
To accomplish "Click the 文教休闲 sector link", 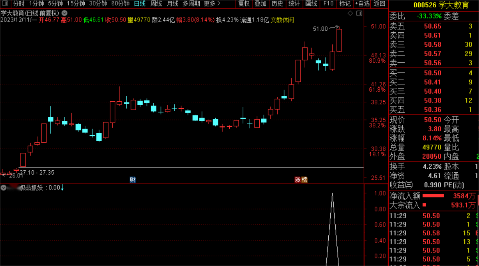I will coord(282,20).
